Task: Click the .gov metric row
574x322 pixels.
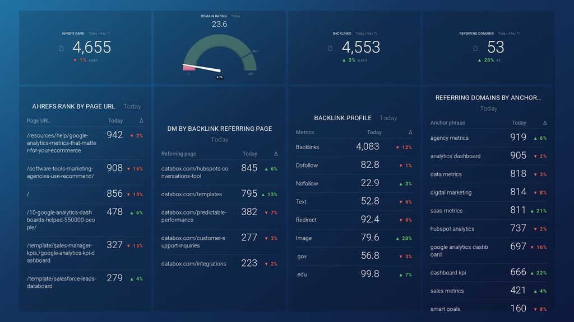Action: tap(354, 256)
